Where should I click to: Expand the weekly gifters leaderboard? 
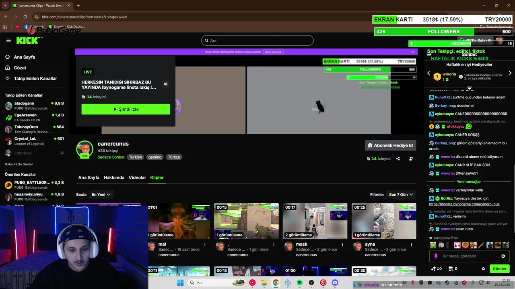[x=469, y=88]
